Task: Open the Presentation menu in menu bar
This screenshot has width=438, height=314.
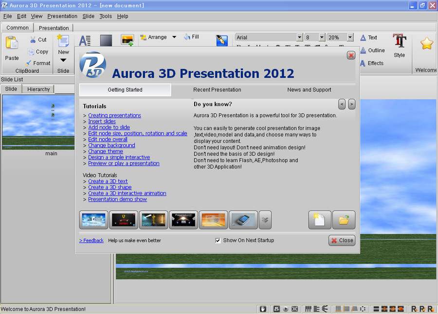Action: 62,16
